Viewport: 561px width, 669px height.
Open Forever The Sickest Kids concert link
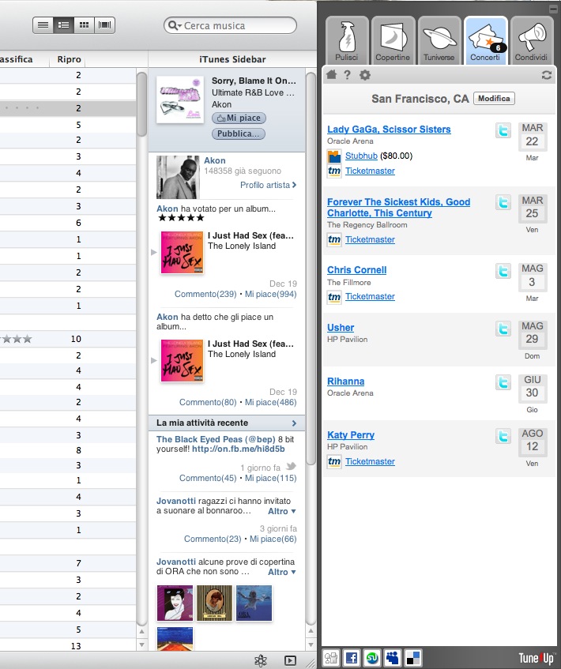(x=398, y=208)
